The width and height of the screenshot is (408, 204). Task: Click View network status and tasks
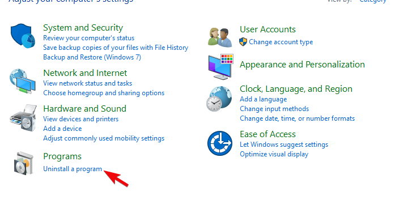tap(88, 83)
